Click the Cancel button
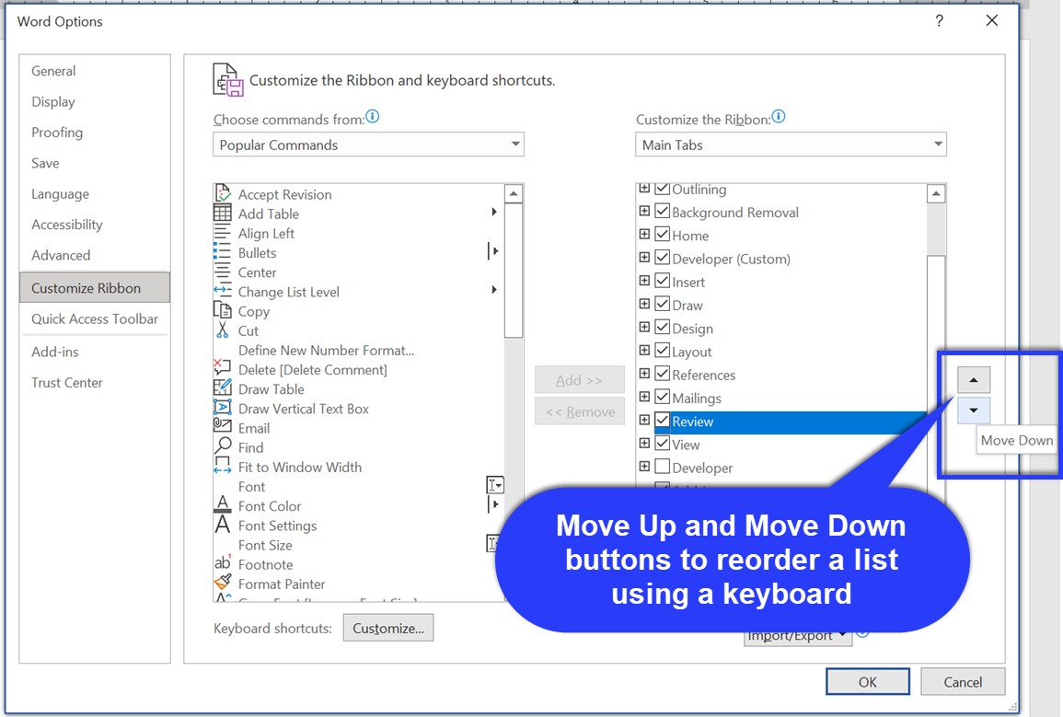Screen dimensions: 1063x717 (x=963, y=682)
